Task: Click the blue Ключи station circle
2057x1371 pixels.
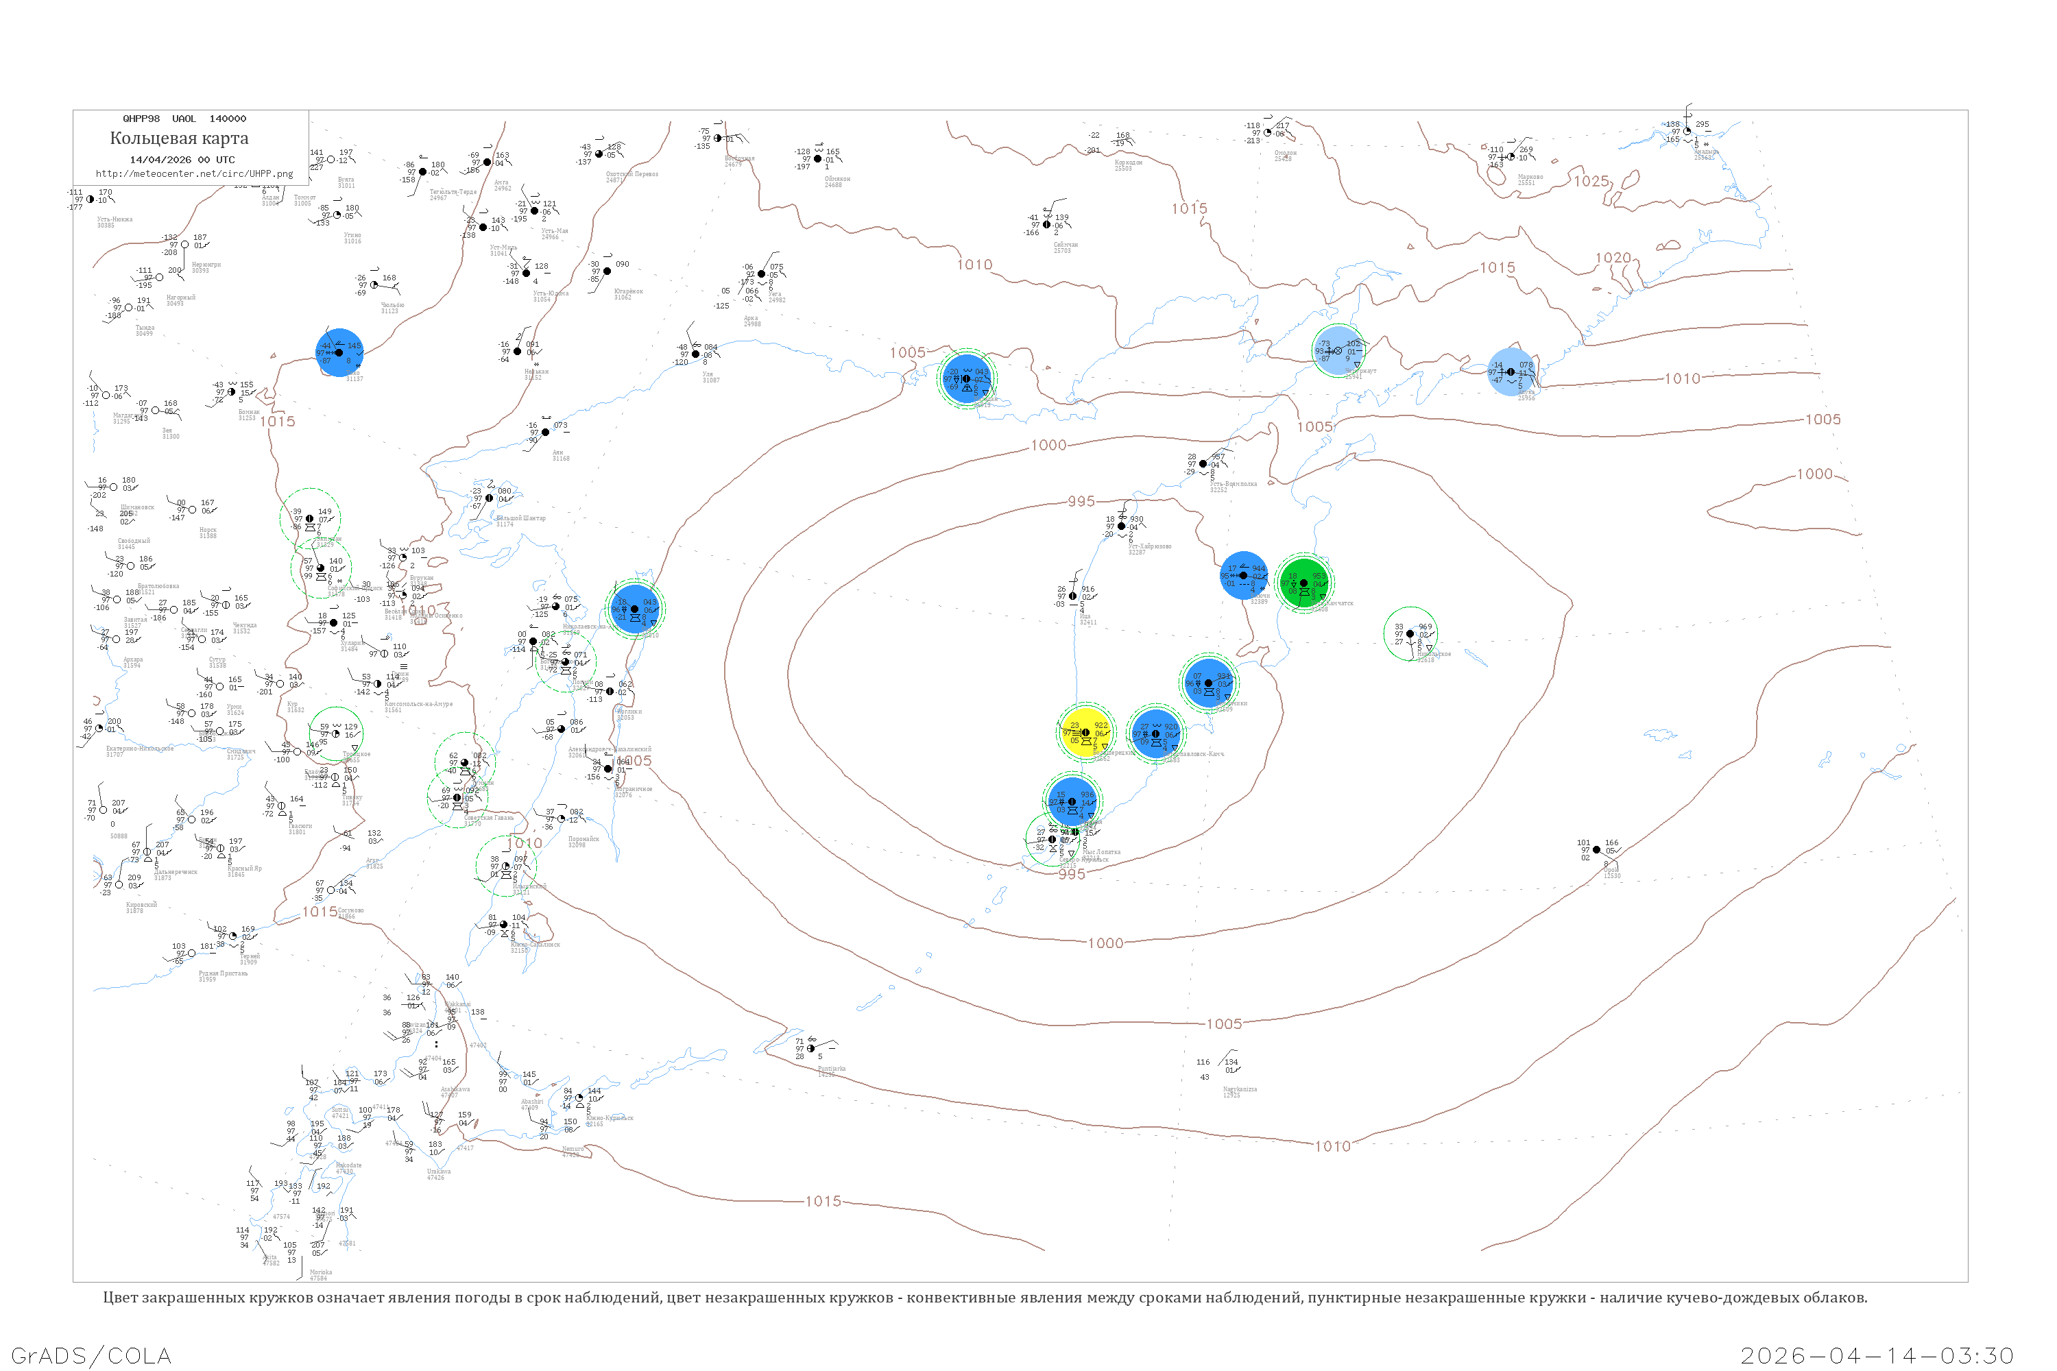Action: pyautogui.click(x=1242, y=575)
